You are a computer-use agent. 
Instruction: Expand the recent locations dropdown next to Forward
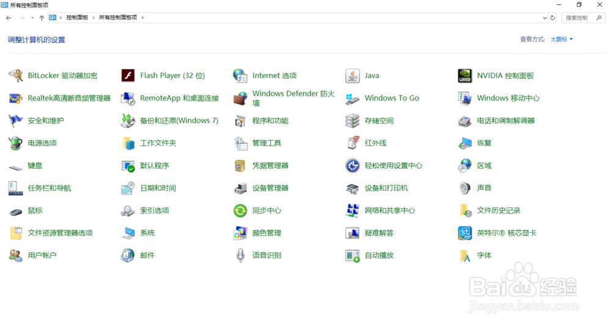click(x=32, y=18)
